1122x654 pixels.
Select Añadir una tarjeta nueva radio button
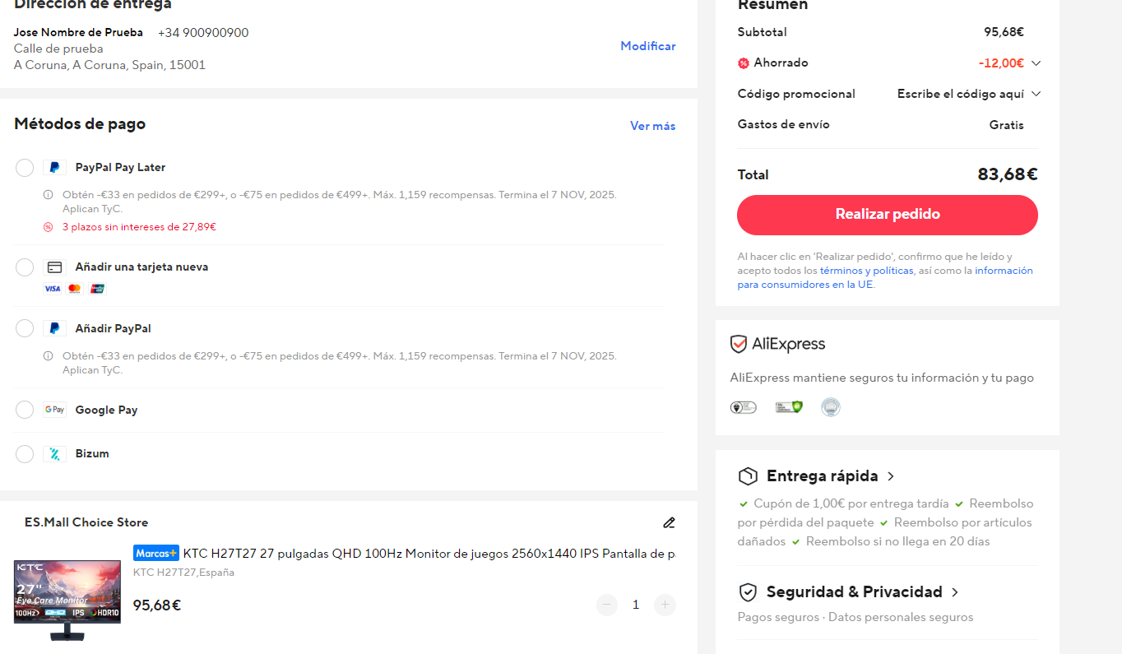25,267
